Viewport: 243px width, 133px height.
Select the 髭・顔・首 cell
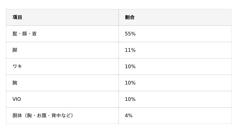[x=25, y=34]
